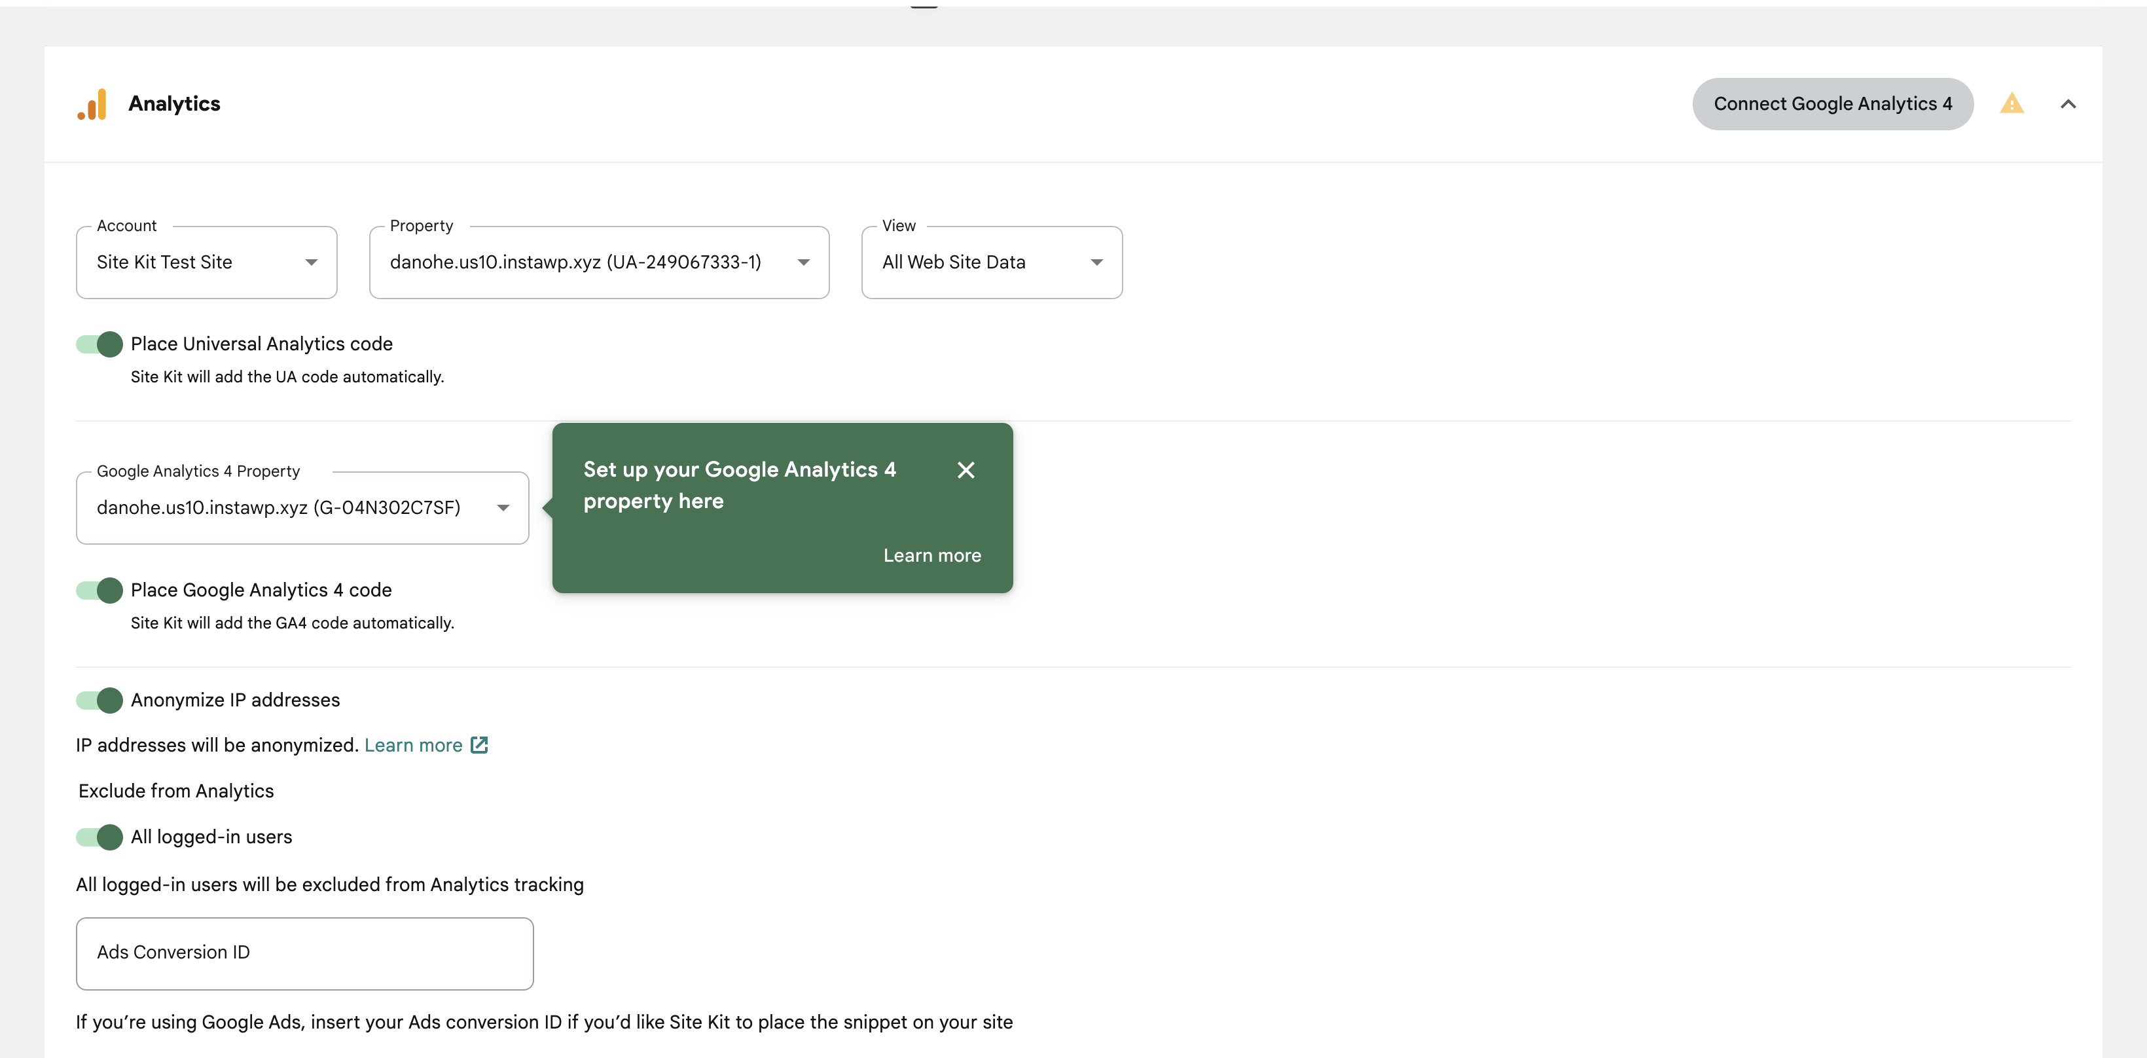Image resolution: width=2147 pixels, height=1058 pixels.
Task: Click the Google Ads conversion ID help text
Action: (544, 1022)
